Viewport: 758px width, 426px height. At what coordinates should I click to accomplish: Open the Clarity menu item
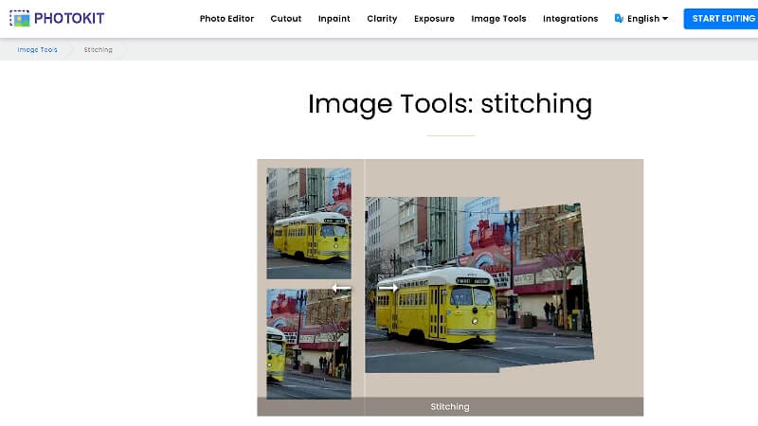click(382, 18)
